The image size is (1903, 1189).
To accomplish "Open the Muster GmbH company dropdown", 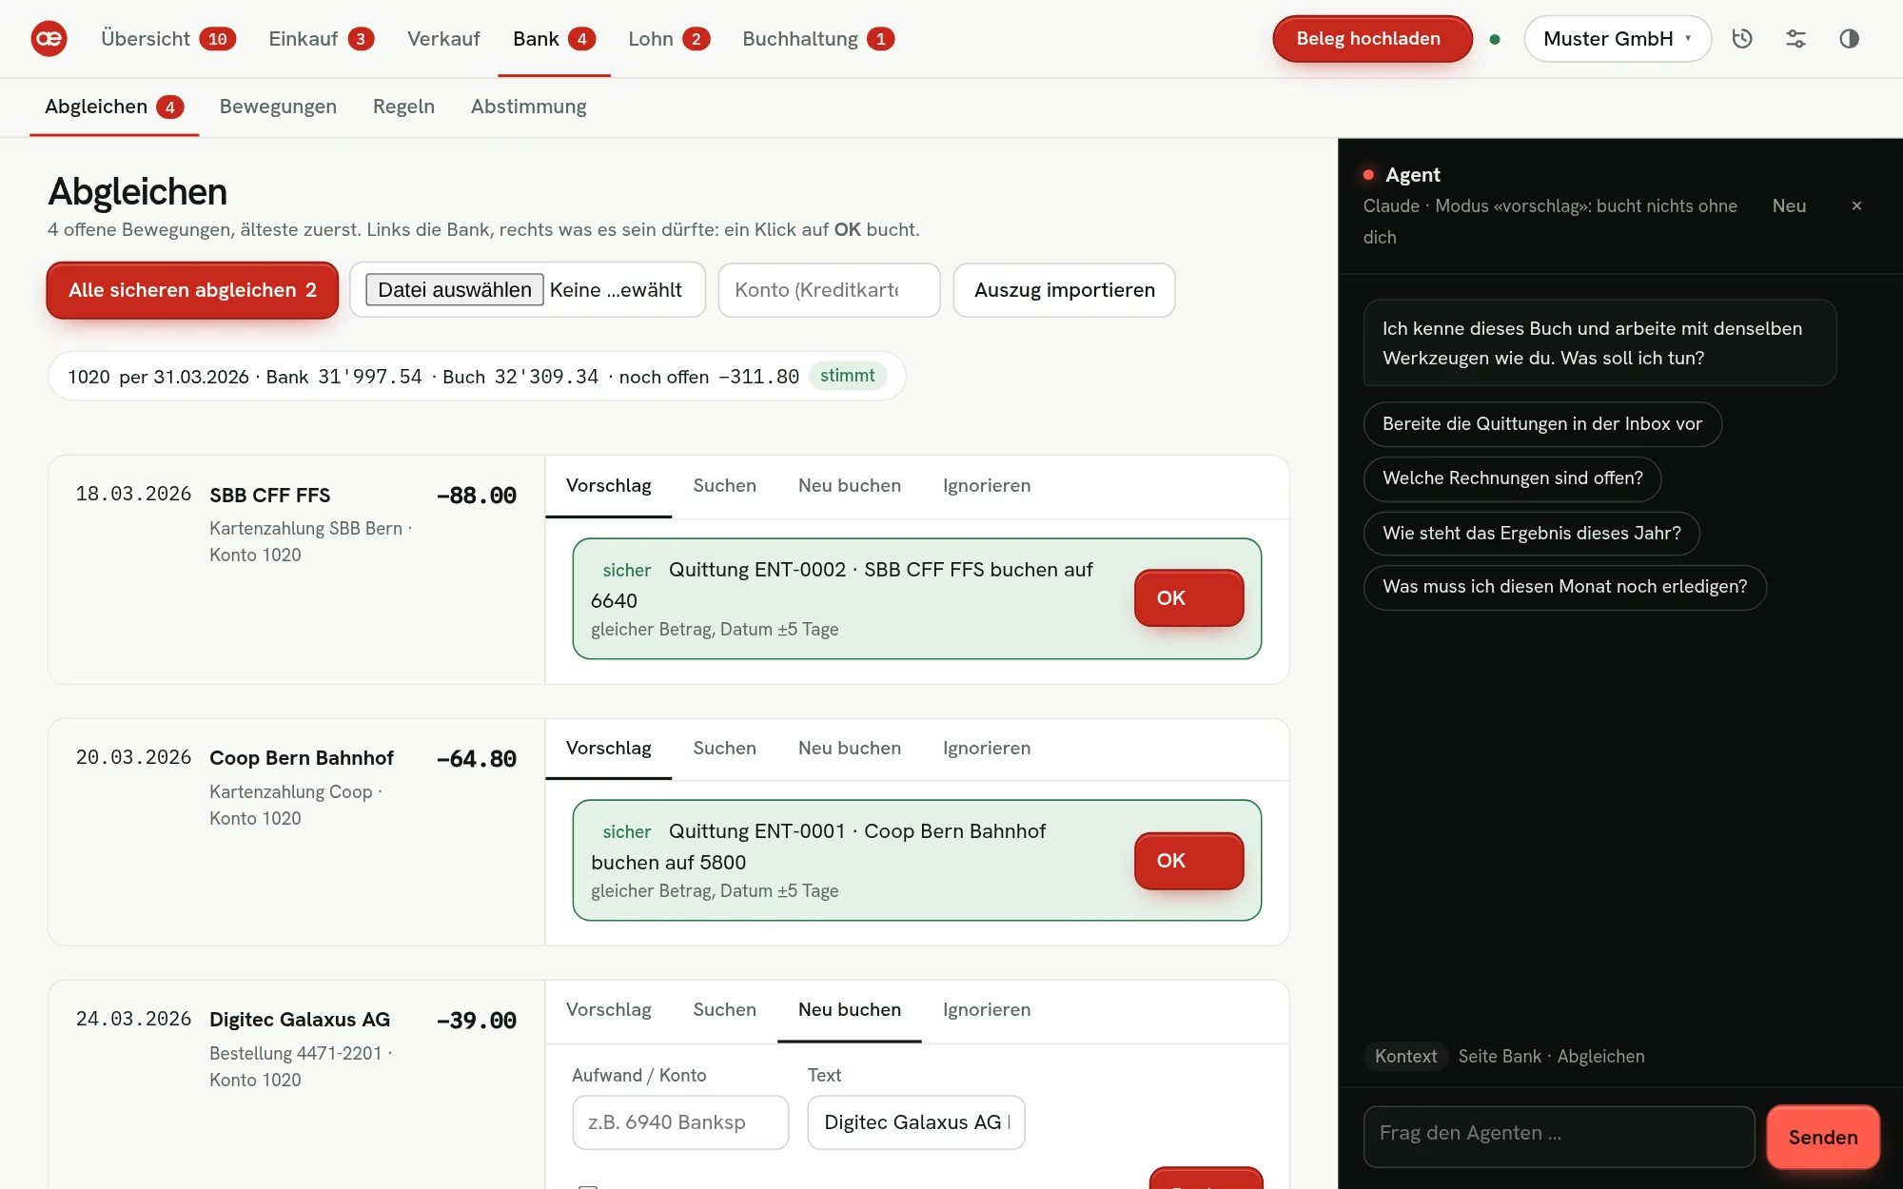I will [x=1618, y=39].
